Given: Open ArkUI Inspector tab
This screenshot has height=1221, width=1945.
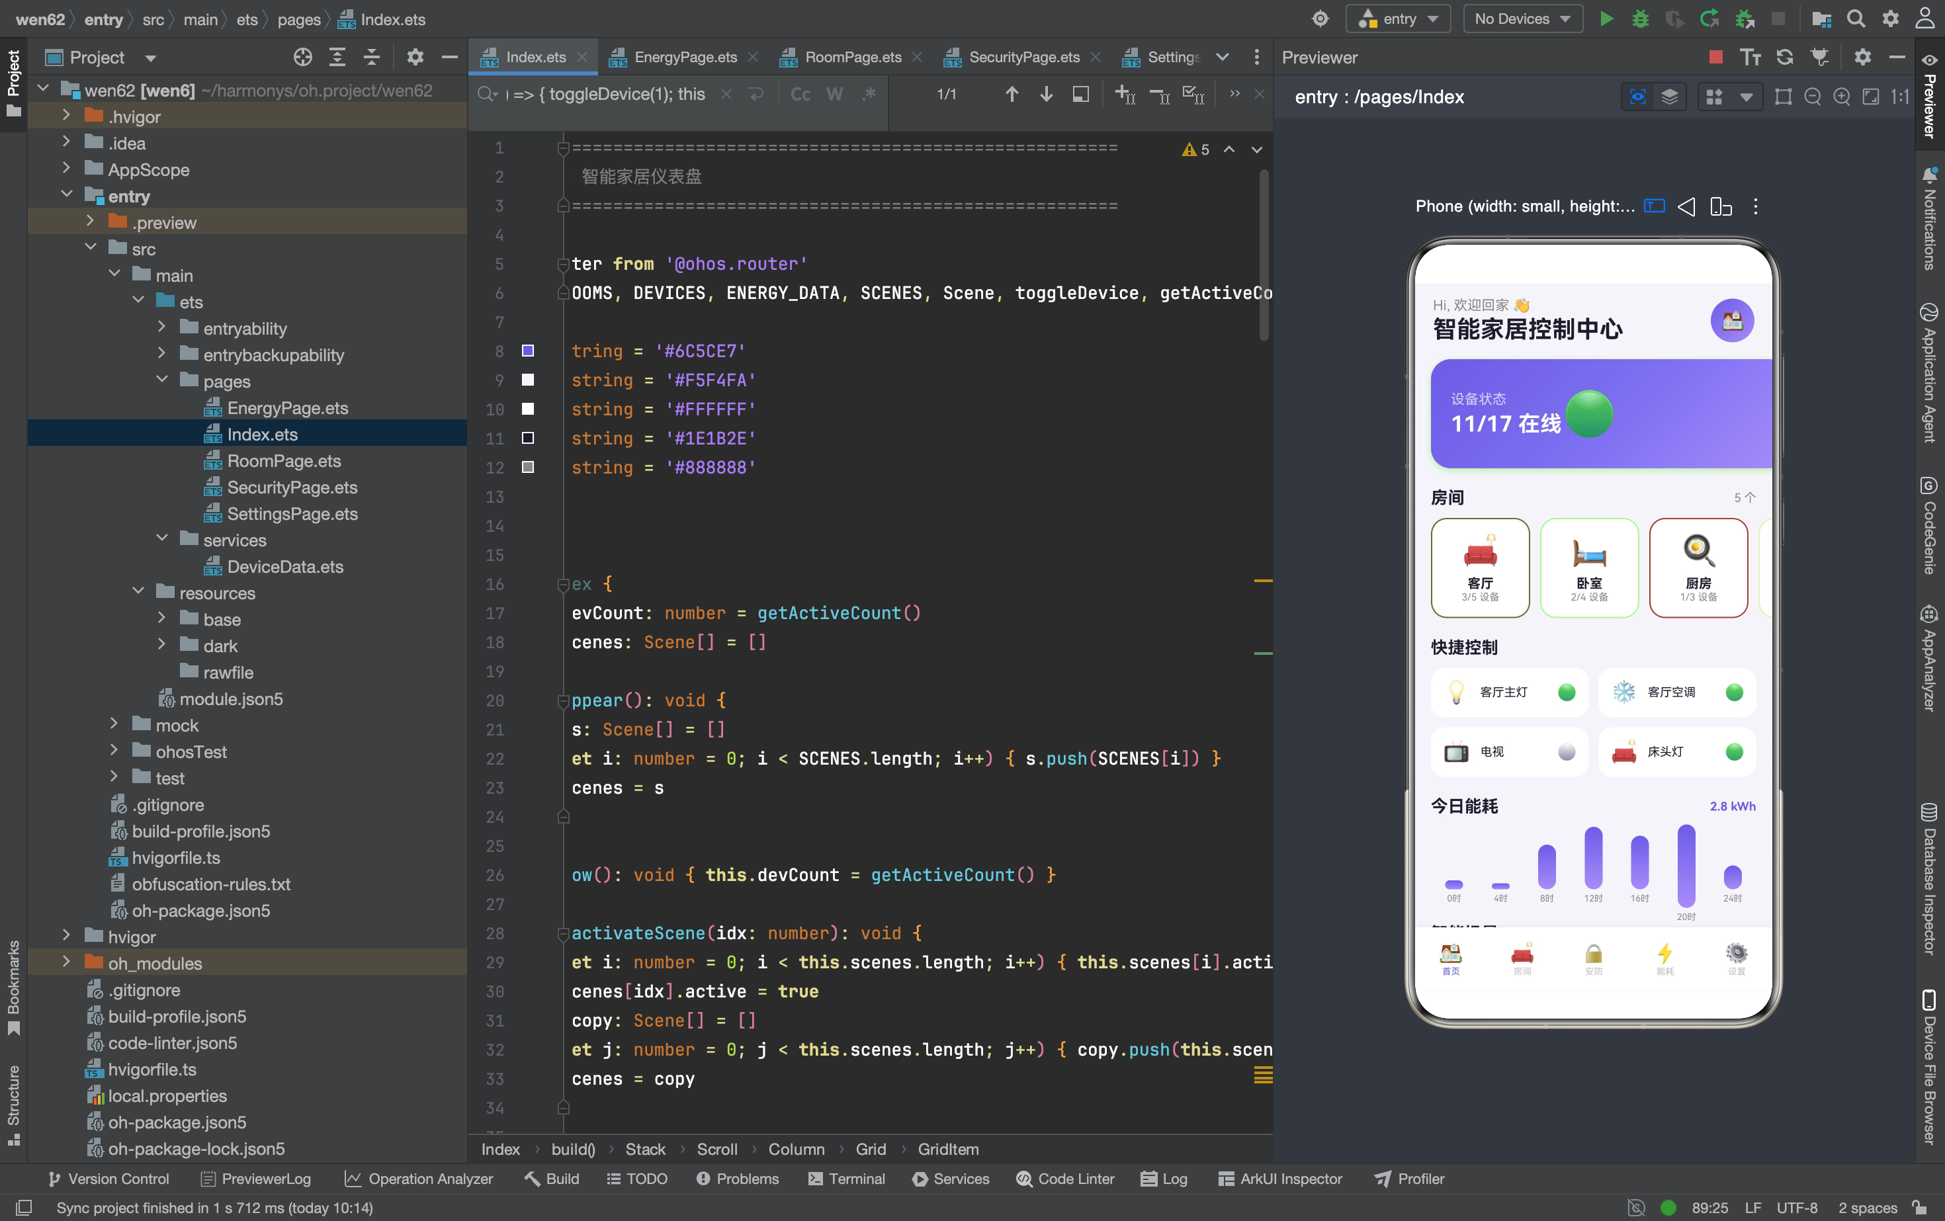Looking at the screenshot, I should point(1280,1178).
